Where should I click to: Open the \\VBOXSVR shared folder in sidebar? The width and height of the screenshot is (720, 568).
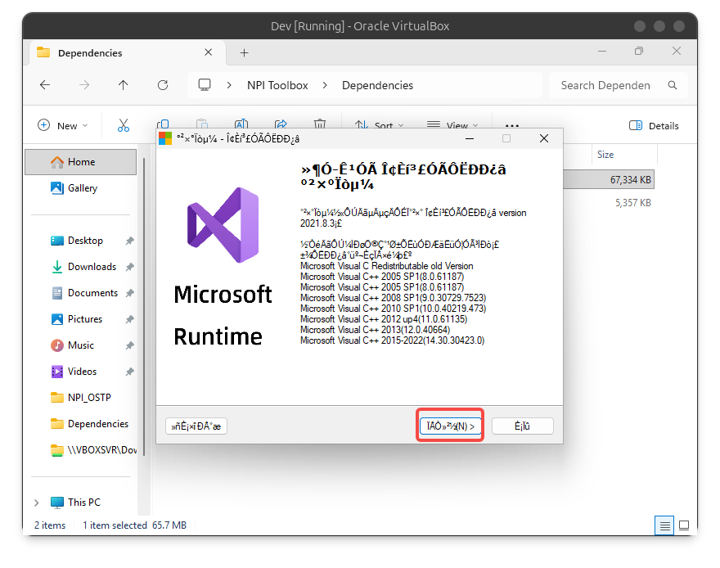point(81,449)
